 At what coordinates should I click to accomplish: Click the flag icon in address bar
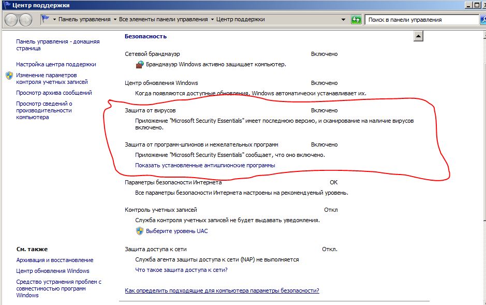[45, 19]
